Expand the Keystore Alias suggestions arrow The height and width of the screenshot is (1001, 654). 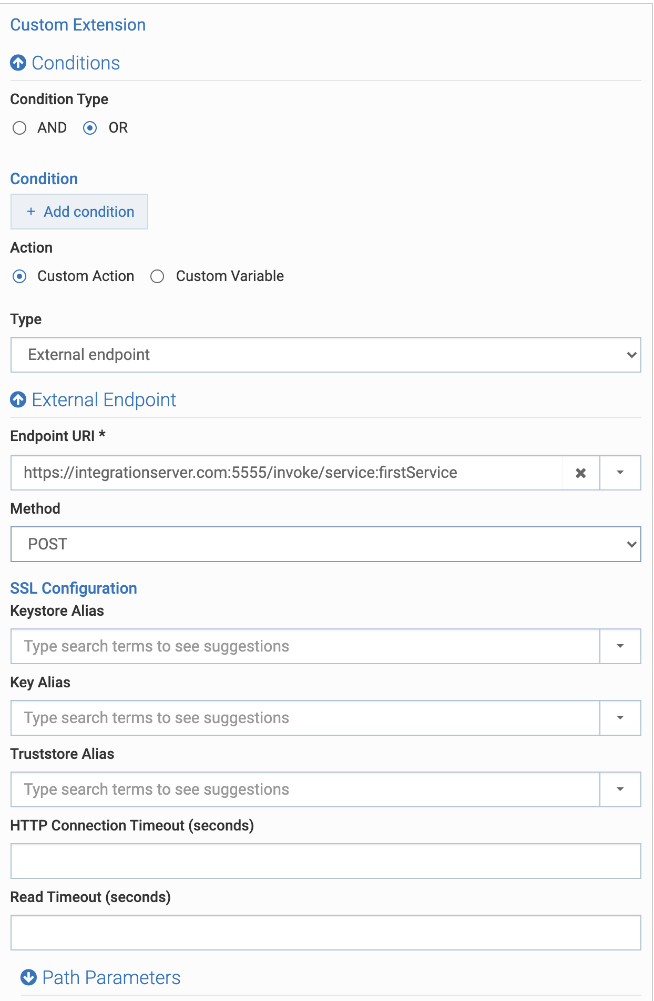620,646
